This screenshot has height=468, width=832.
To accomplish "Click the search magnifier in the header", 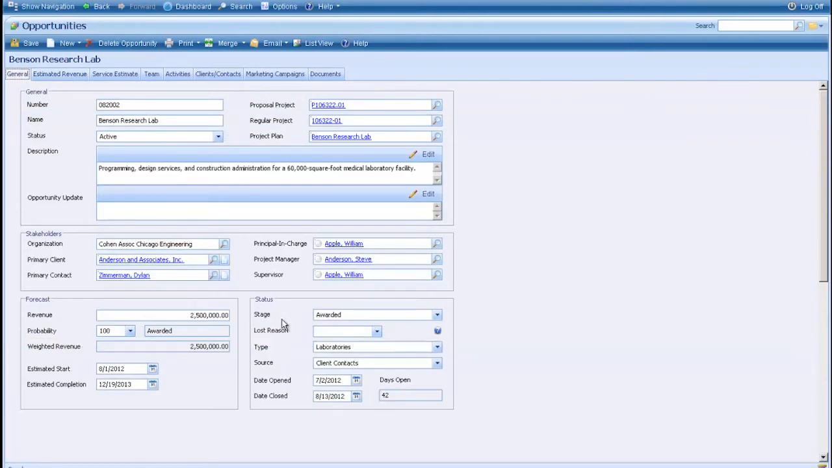I will (799, 26).
